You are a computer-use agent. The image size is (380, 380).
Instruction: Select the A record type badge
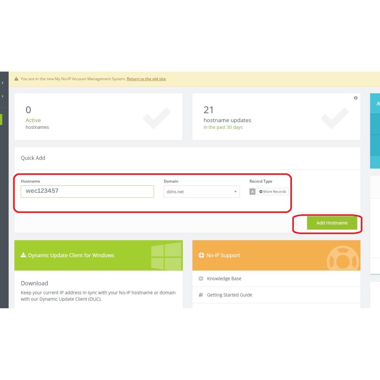pos(252,191)
